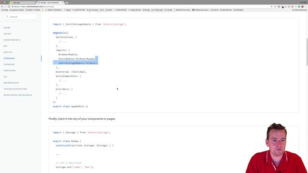Go back using the browser back arrow
The image size is (308, 173).
coord(2,7)
